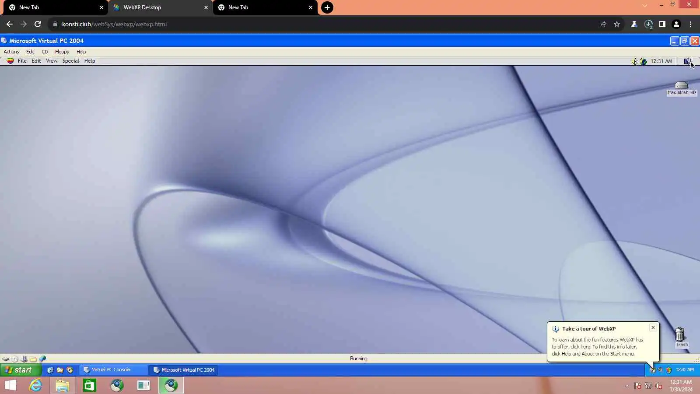Click the CD drive status icon in Virtual PC
700x394 pixels.
[x=15, y=359]
